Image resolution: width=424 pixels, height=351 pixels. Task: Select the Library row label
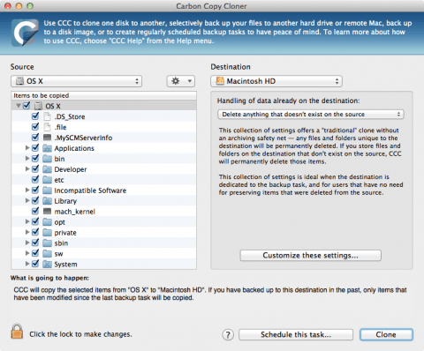pyautogui.click(x=65, y=201)
